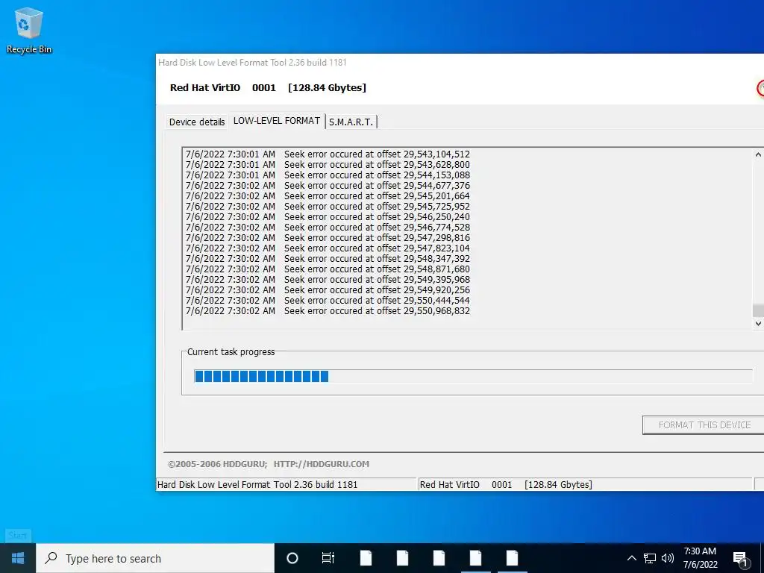The image size is (764, 573).
Task: Click the 'Current task progress' group label
Action: (231, 352)
